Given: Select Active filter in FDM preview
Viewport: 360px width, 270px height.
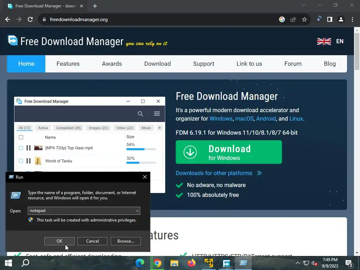Looking at the screenshot, I should [x=43, y=128].
